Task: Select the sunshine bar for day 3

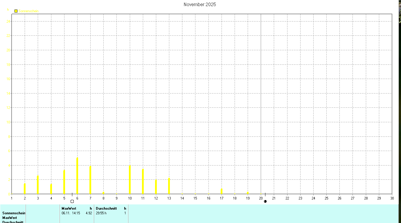Action: tap(38, 185)
